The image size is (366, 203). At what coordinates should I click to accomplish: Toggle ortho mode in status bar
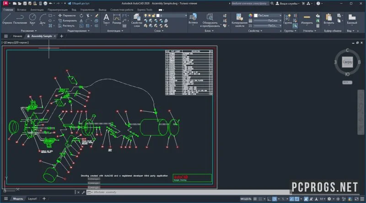269,199
